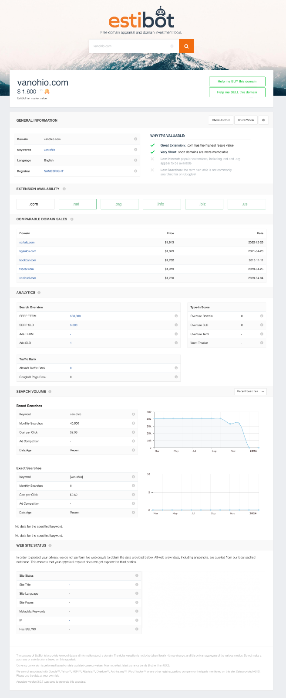
Task: Click the info icon in the SERP TERM row
Action: tap(176, 316)
